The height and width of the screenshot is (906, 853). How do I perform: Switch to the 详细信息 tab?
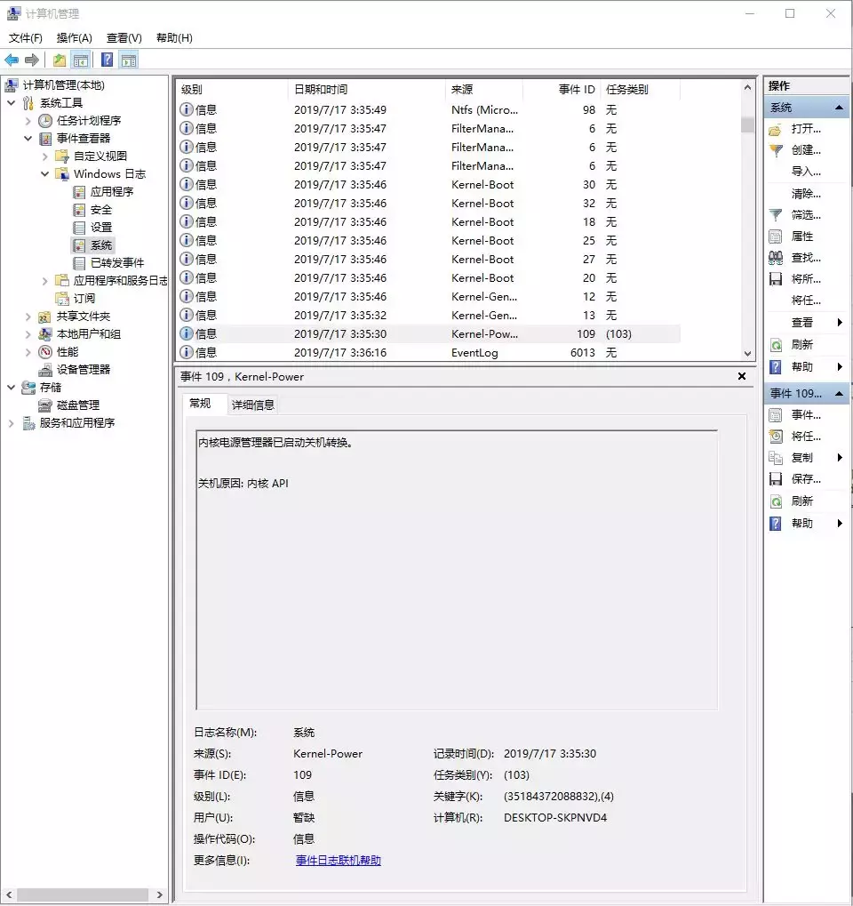(x=253, y=405)
